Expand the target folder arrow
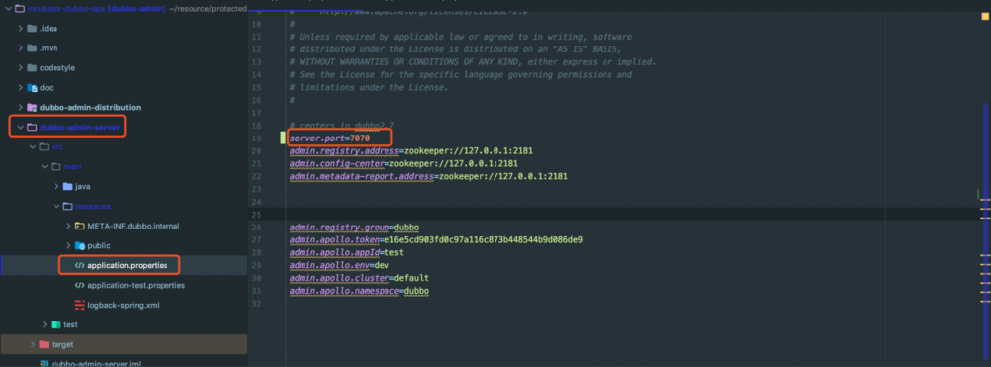The width and height of the screenshot is (991, 367). (x=33, y=344)
